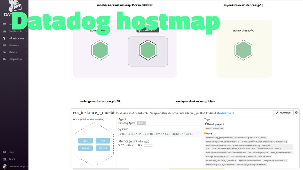Click the #aws tag
The width and height of the screenshot is (303, 170).
(208, 128)
